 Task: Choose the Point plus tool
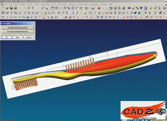[x=20, y=17]
